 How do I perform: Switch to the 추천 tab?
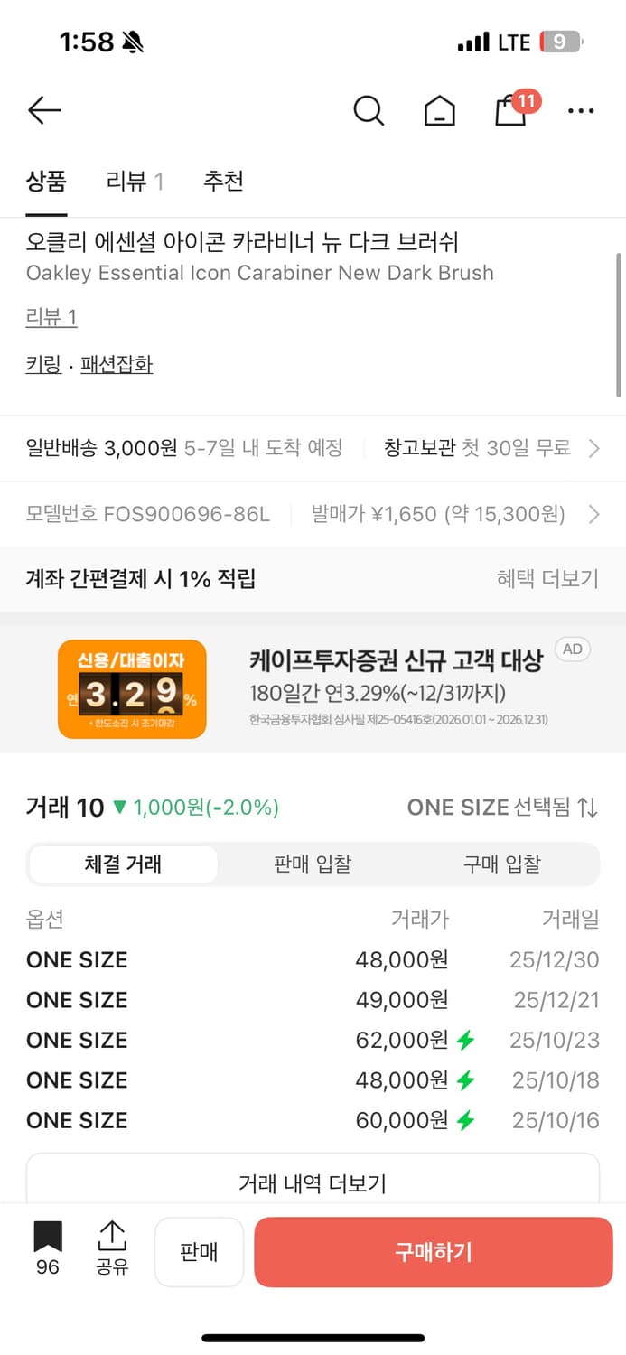tap(224, 182)
